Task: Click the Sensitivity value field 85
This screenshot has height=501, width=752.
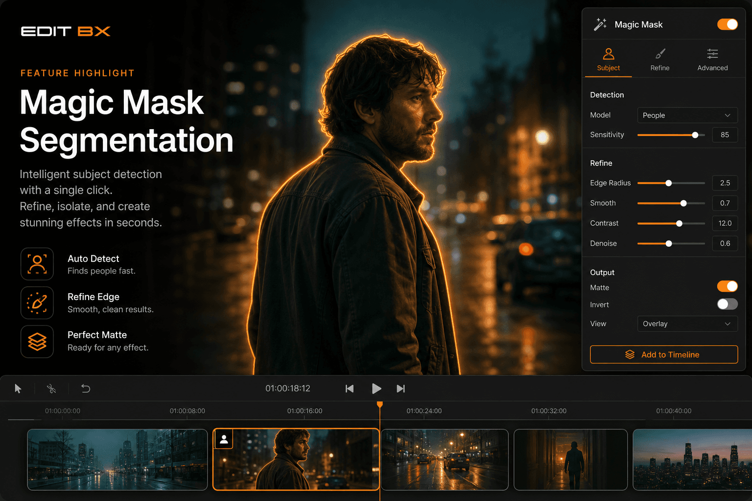Action: click(x=725, y=135)
